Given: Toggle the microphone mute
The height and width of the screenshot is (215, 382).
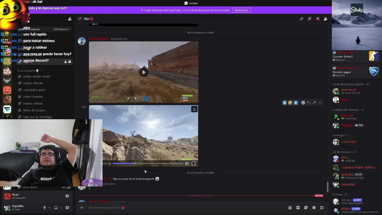Looking at the screenshot, I should [44, 208].
